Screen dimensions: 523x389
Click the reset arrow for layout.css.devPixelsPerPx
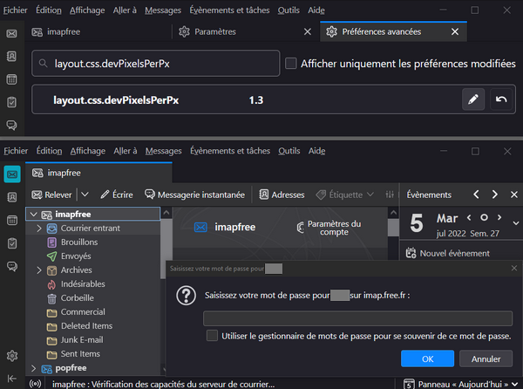500,100
